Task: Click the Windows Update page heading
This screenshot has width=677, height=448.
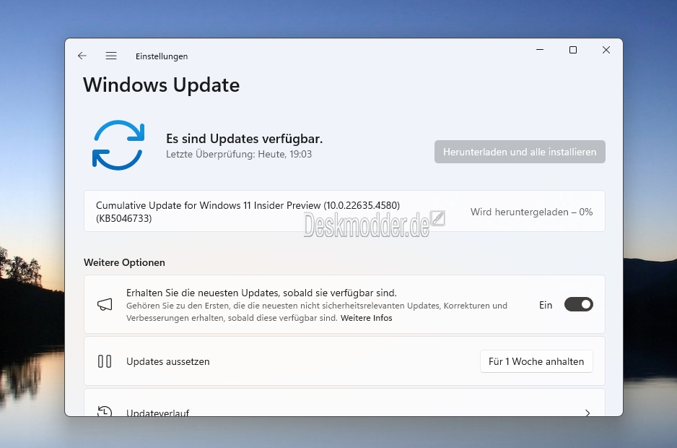Action: point(162,85)
